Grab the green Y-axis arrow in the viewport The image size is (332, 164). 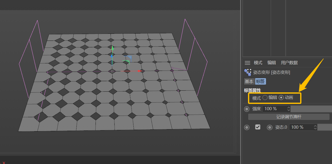pyautogui.click(x=113, y=48)
